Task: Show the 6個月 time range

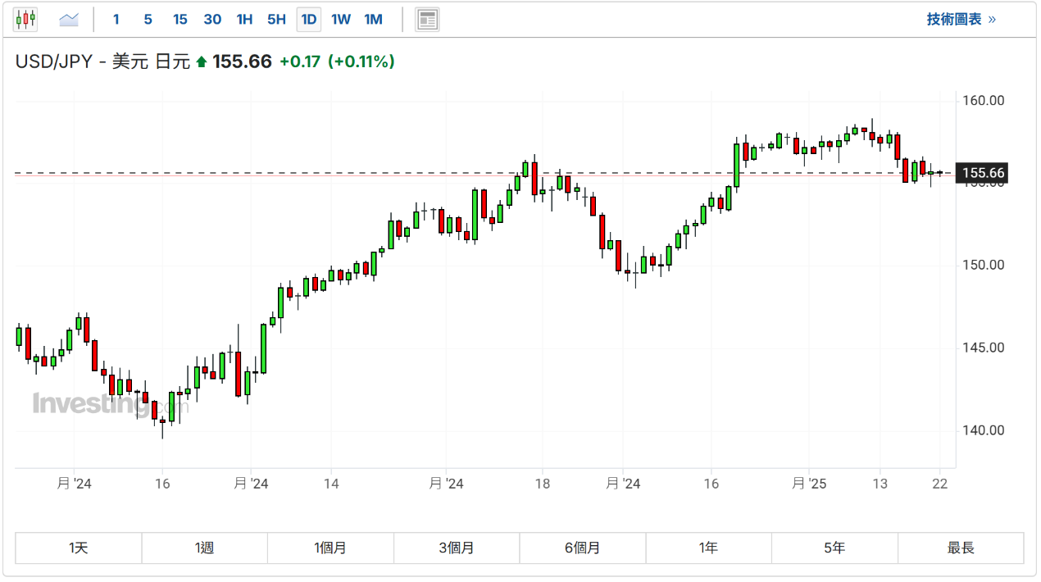Action: coord(583,548)
